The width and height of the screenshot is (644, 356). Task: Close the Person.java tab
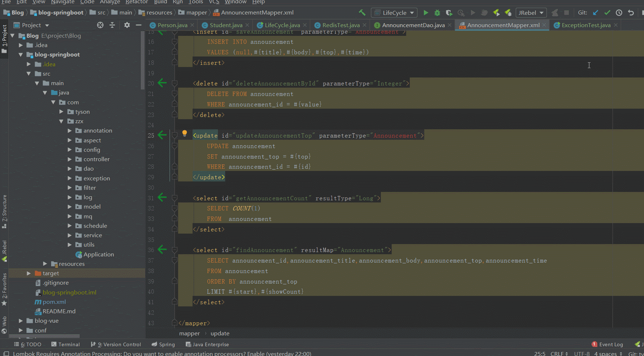pyautogui.click(x=192, y=25)
